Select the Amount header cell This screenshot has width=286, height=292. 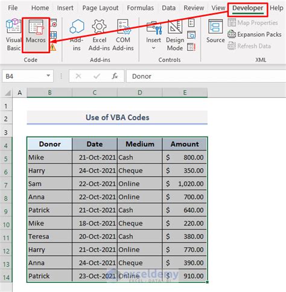(185, 144)
